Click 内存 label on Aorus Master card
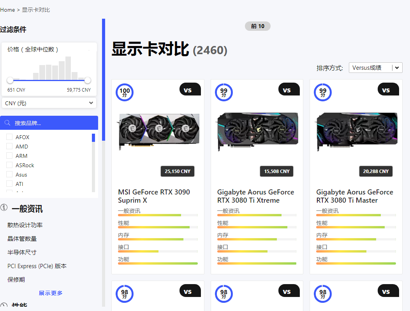This screenshot has width=410, height=311. [x=322, y=235]
